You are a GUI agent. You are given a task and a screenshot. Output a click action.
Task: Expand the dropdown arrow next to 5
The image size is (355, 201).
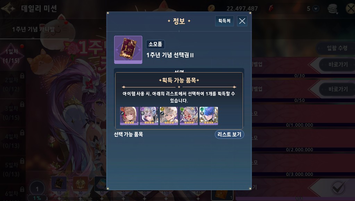coord(315,9)
